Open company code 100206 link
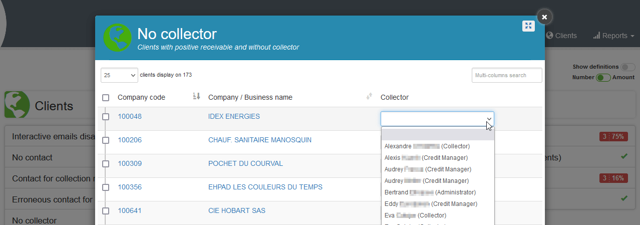The width and height of the screenshot is (640, 225). (130, 140)
